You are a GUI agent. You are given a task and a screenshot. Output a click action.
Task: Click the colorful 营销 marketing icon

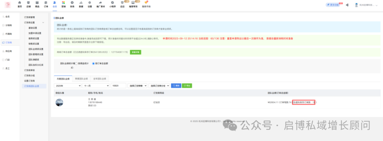63,3
